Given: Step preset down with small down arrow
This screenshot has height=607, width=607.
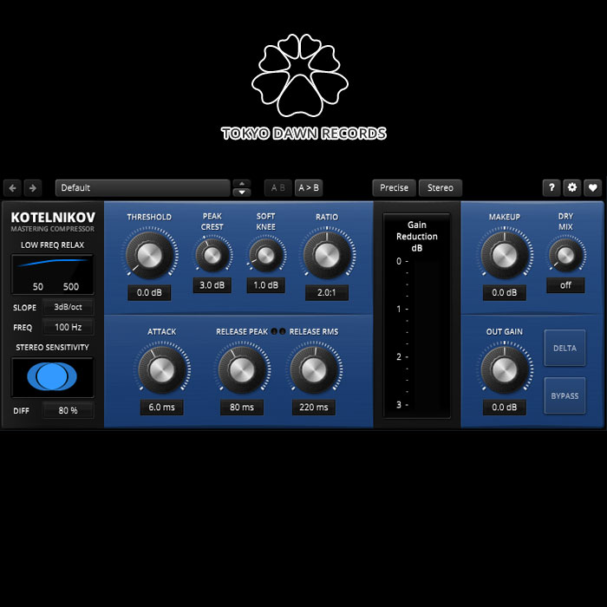Looking at the screenshot, I should [242, 193].
